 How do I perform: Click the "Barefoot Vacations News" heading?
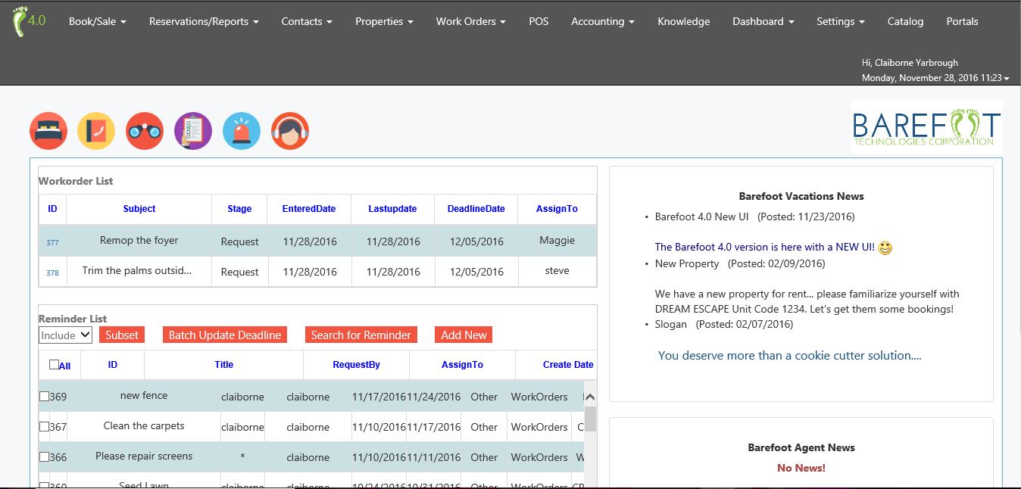coord(801,196)
